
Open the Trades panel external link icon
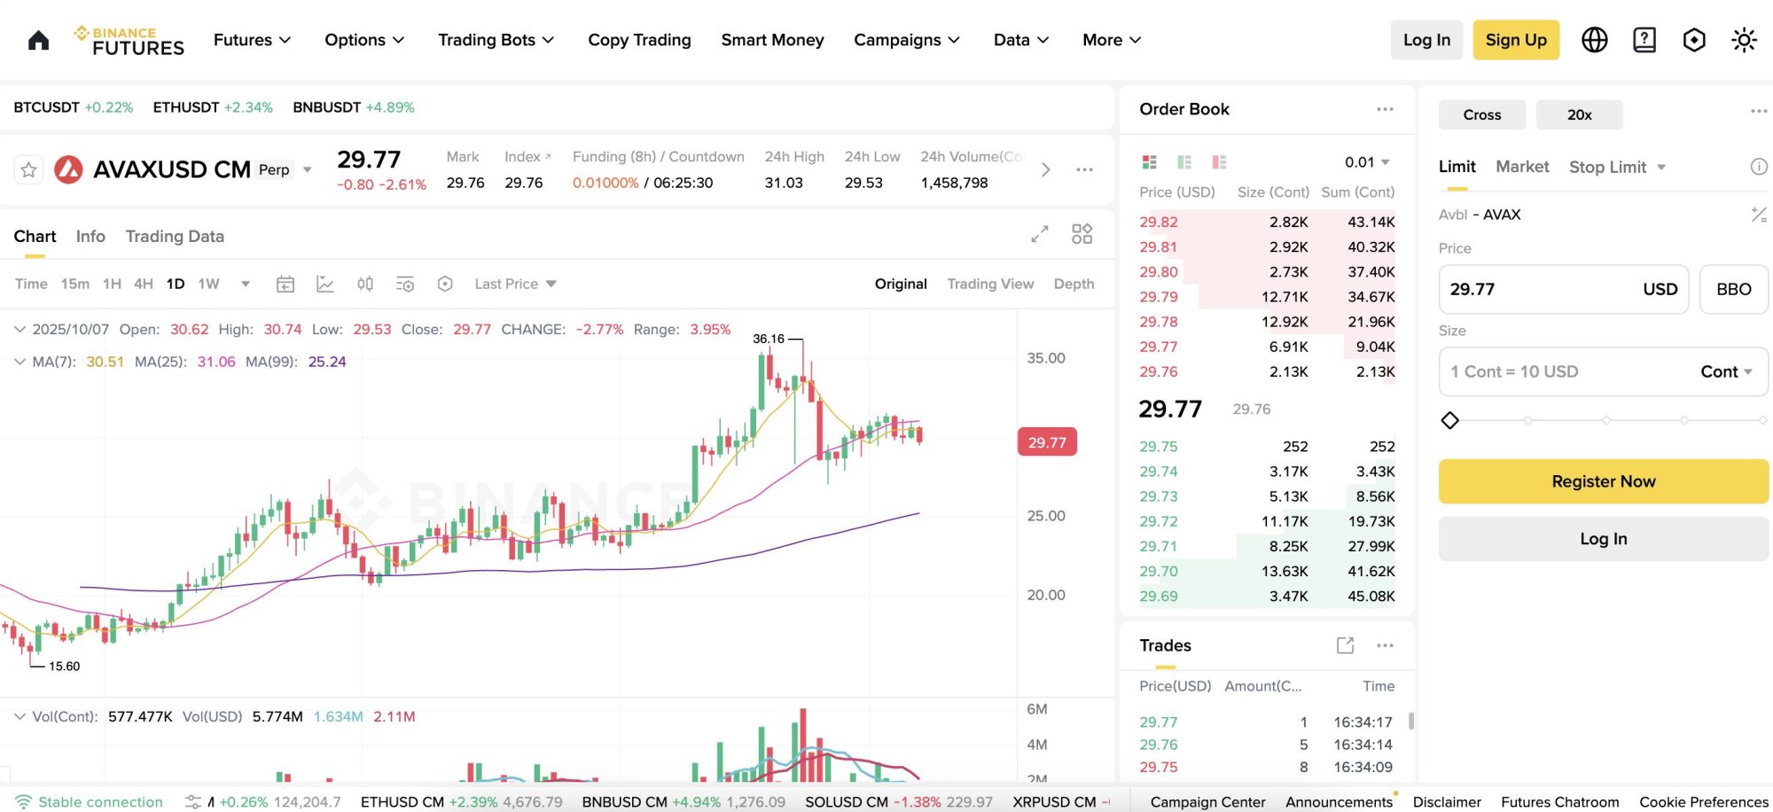click(1345, 645)
